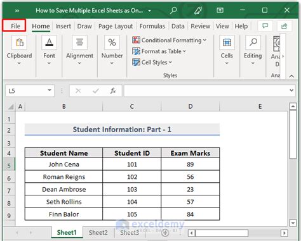Expand the quick access toolbar chevrons
This screenshot has height=241, width=301.
[17, 11]
